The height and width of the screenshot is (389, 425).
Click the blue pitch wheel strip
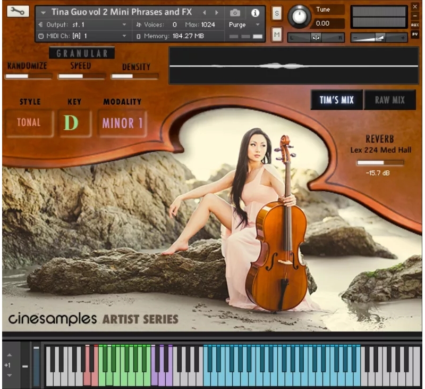36,366
